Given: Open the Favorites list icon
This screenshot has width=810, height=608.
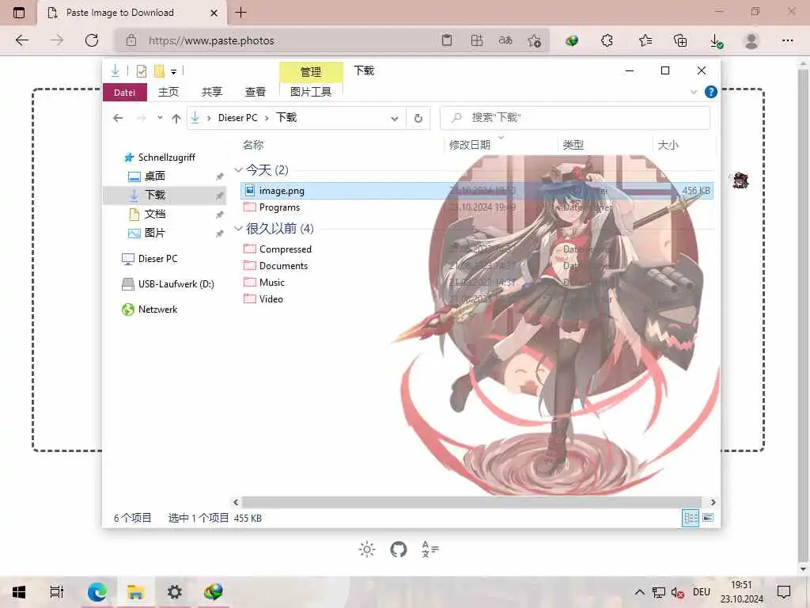Looking at the screenshot, I should pyautogui.click(x=645, y=40).
